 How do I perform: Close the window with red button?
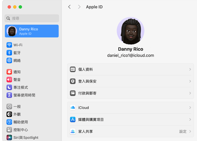tap(9, 7)
